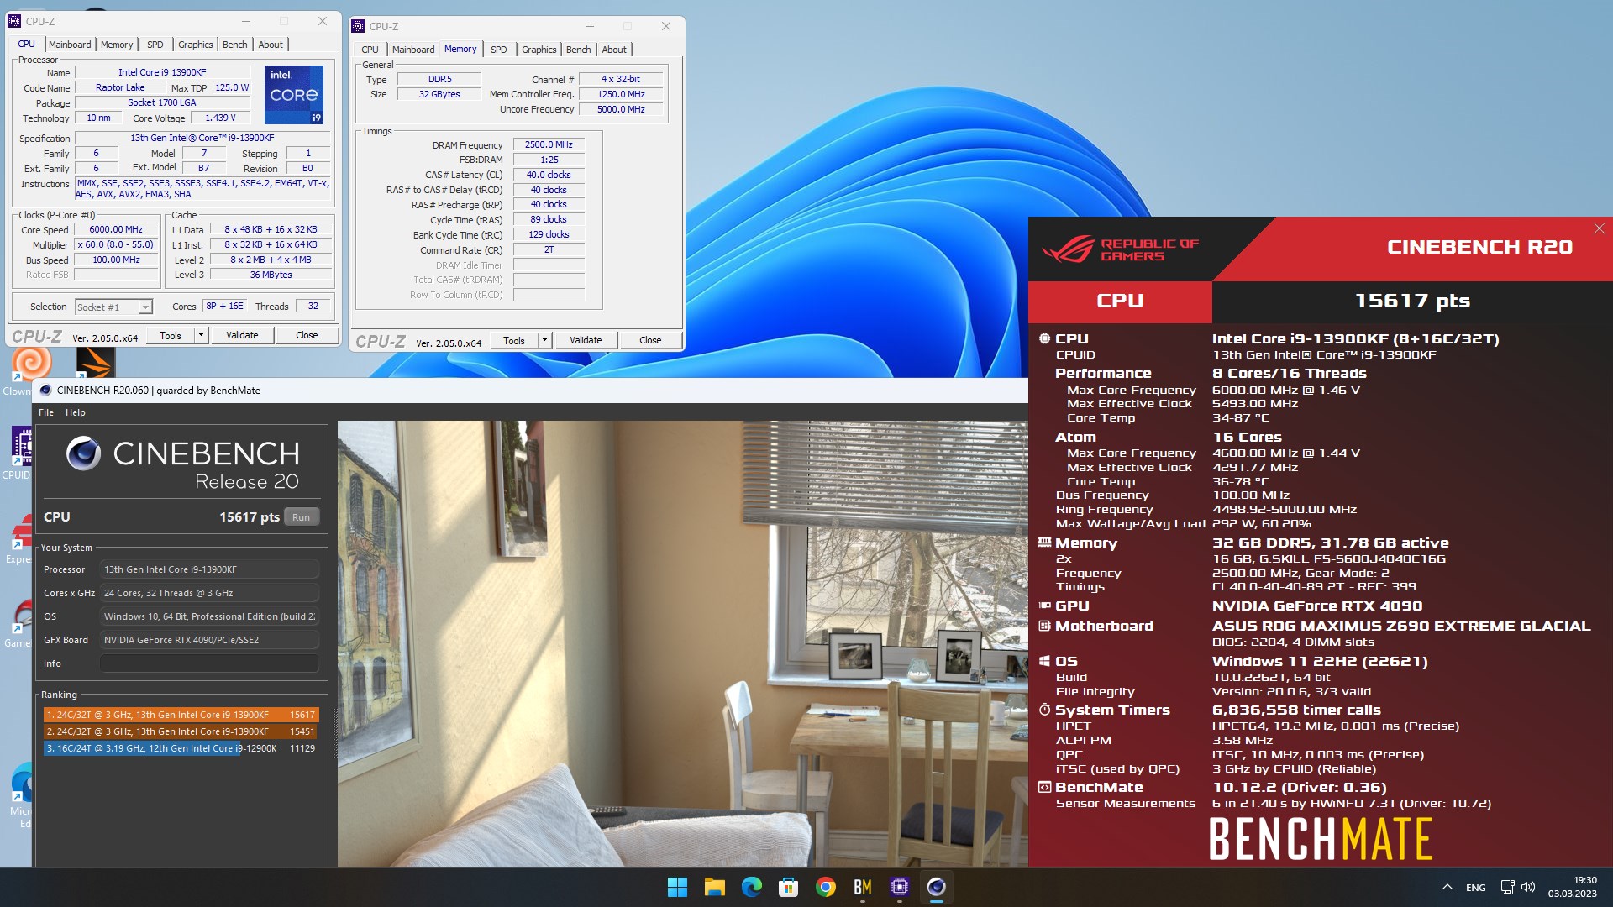Click Close button in right CPU-Z window
The image size is (1613, 907).
coord(650,340)
